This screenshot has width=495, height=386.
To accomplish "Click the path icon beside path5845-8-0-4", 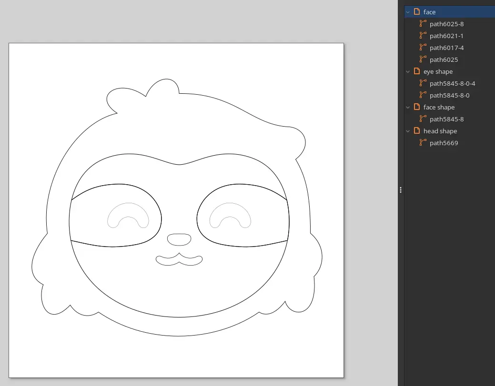I will (x=423, y=83).
